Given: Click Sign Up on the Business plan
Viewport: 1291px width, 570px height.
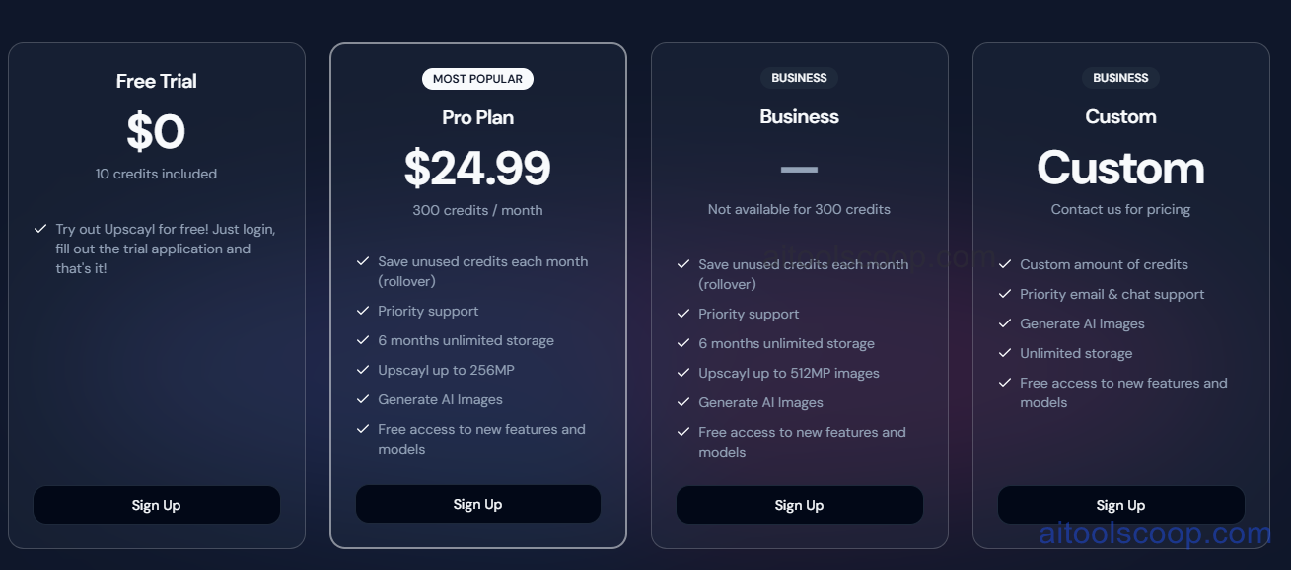Looking at the screenshot, I should pos(799,505).
